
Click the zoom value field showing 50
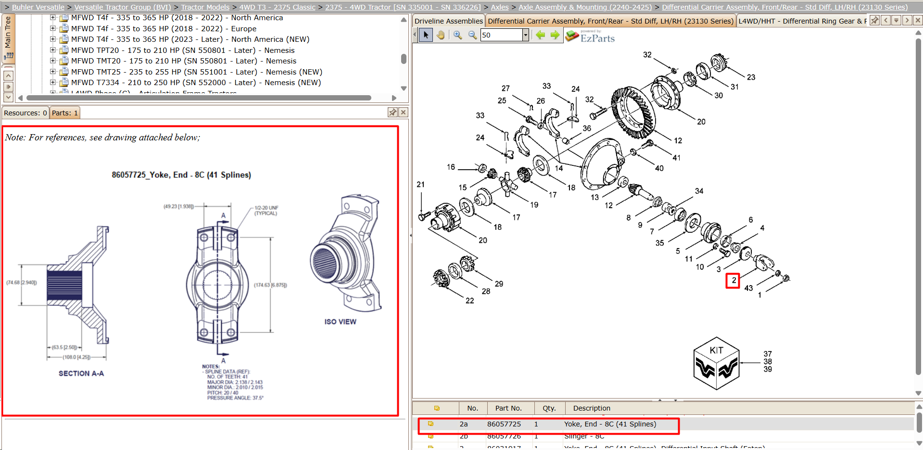pos(501,35)
